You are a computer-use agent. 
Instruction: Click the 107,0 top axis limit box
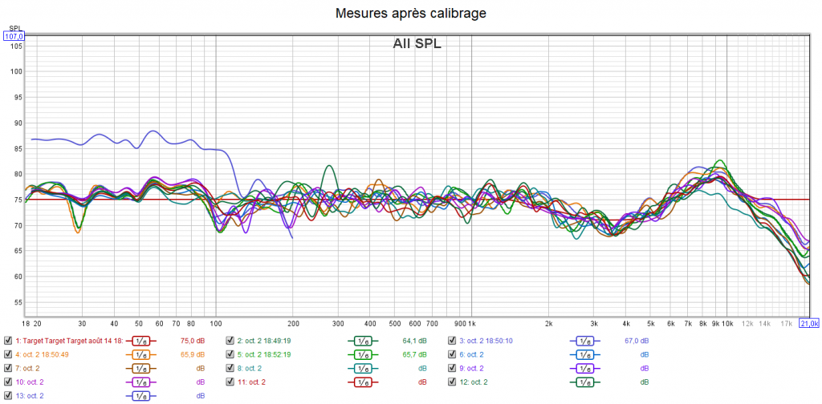pyautogui.click(x=14, y=36)
